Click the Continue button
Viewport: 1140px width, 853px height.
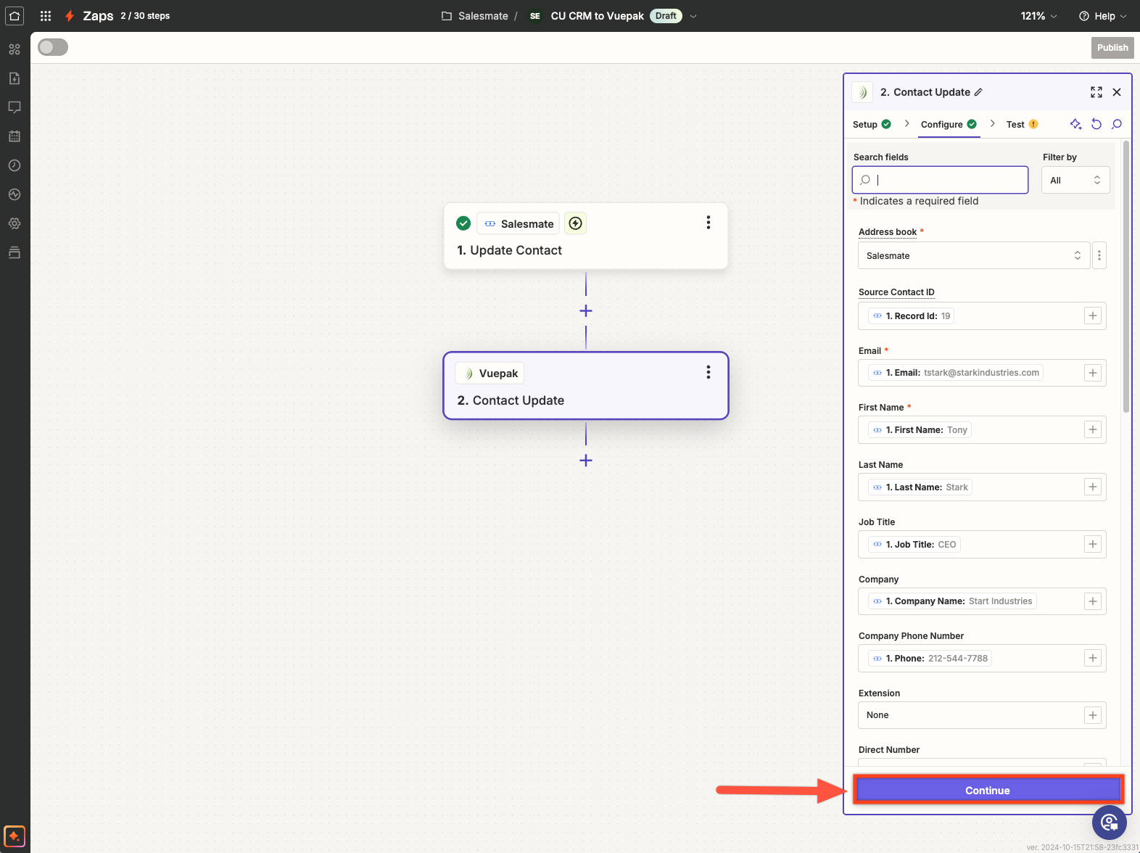click(x=987, y=790)
